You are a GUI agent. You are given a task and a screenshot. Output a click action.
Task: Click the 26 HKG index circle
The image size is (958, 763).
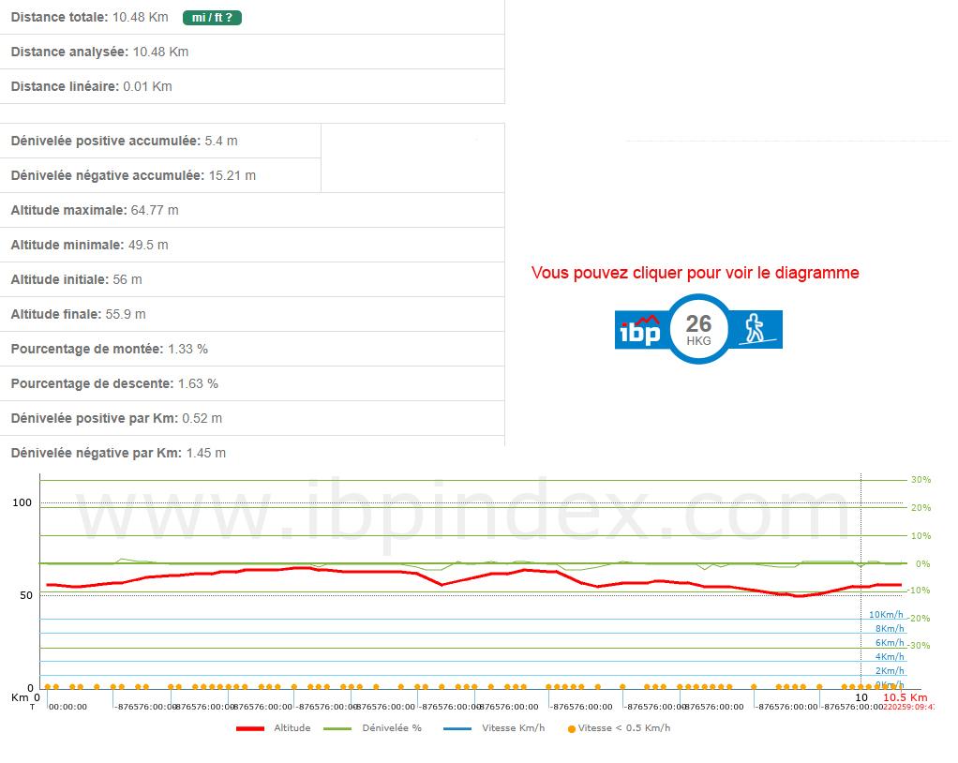pyautogui.click(x=698, y=329)
